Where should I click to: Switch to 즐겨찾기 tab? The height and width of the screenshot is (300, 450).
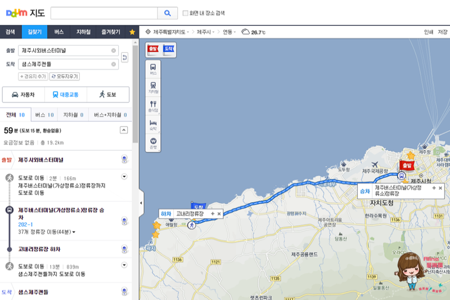111,32
